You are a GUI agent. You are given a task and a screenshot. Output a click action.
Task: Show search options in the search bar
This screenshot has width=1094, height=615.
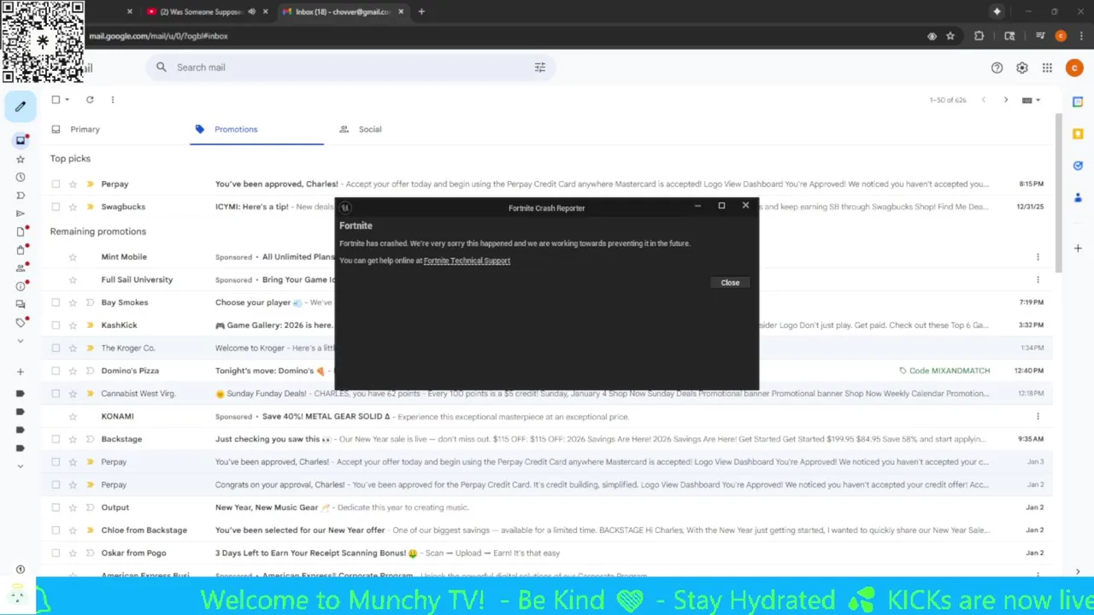(539, 67)
